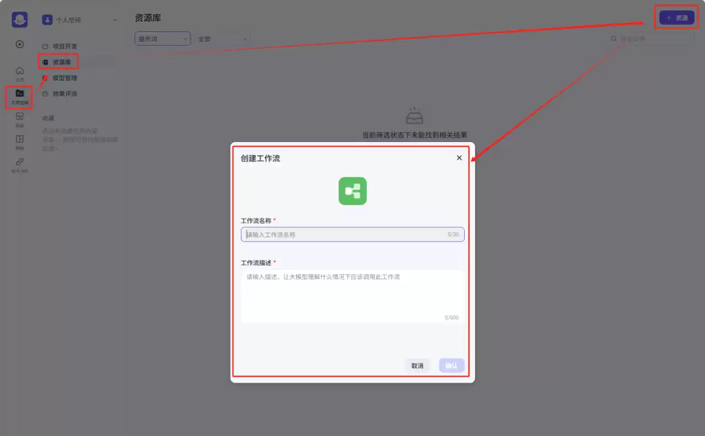Click the green workflow icon in the dialog
705x436 pixels.
coord(352,191)
